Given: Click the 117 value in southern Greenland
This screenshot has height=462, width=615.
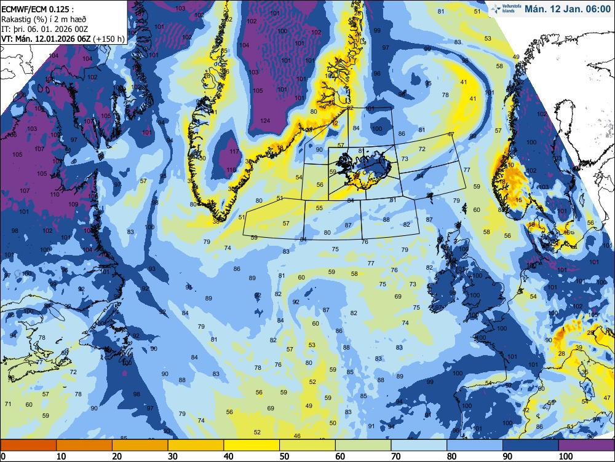Looking at the screenshot, I should coord(234,152).
